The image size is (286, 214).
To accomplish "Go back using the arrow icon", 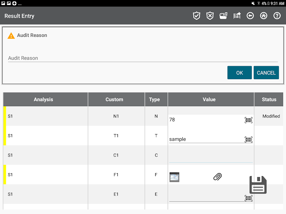I will 250,16.
